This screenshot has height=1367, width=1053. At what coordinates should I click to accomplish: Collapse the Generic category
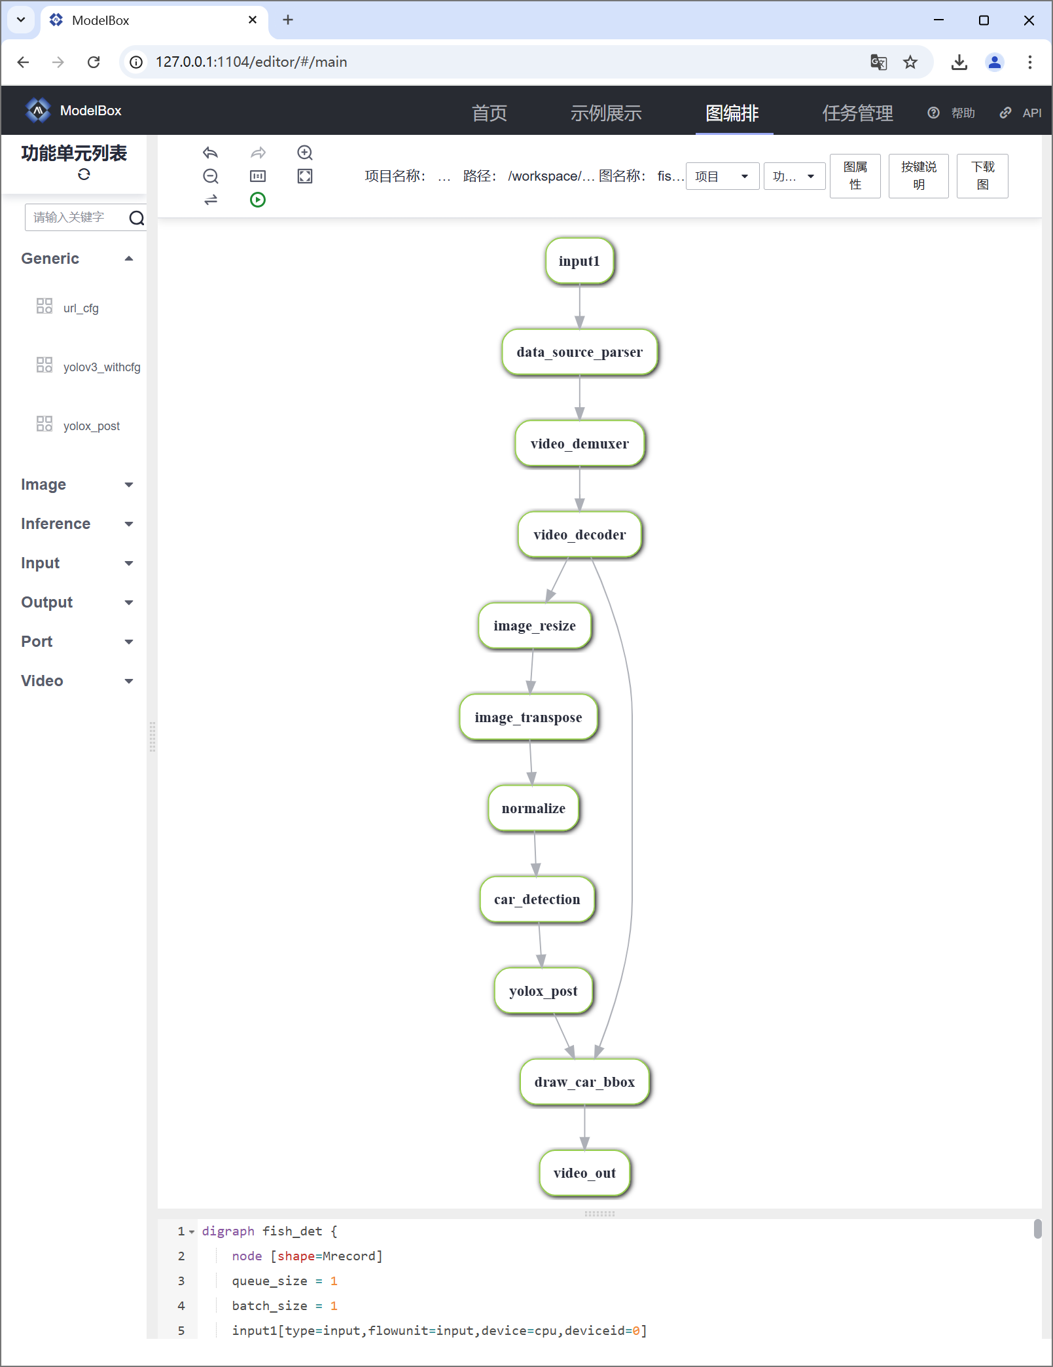129,259
